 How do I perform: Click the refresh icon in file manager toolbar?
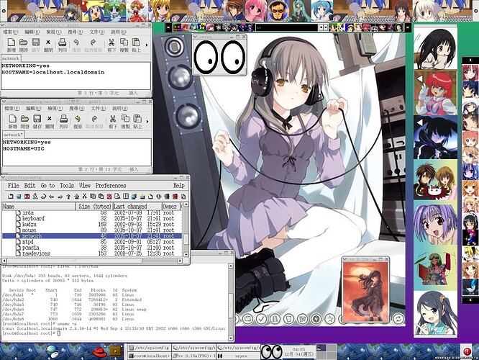[x=43, y=197]
